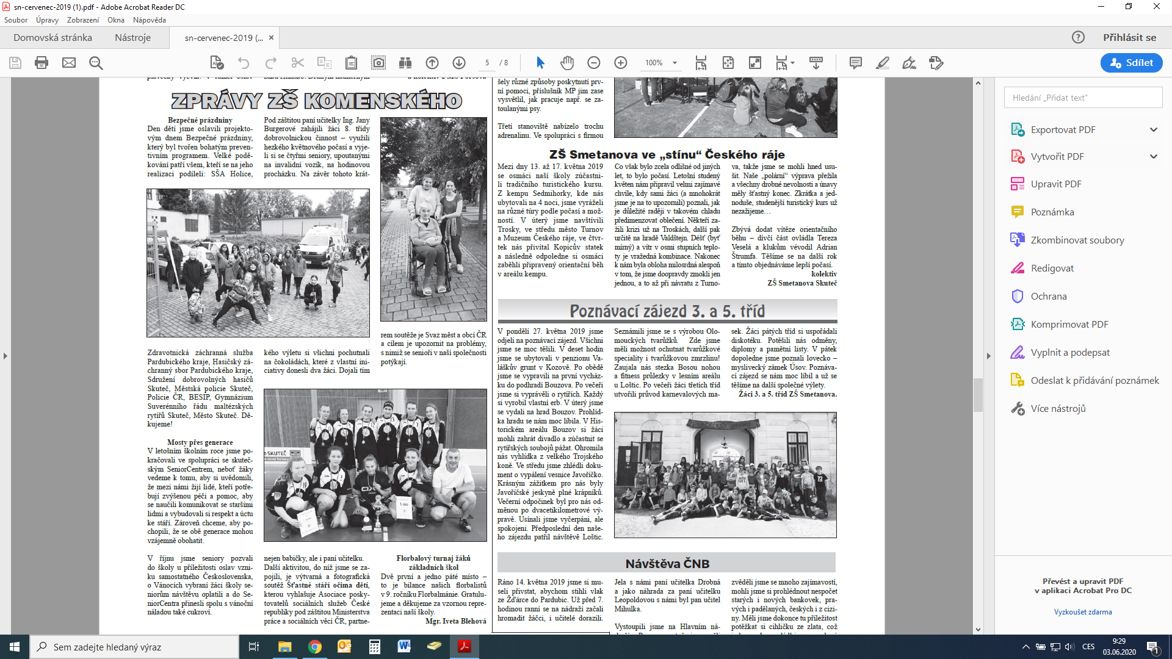Image resolution: width=1172 pixels, height=659 pixels.
Task: Open the Windows Start menu
Action: (x=15, y=647)
